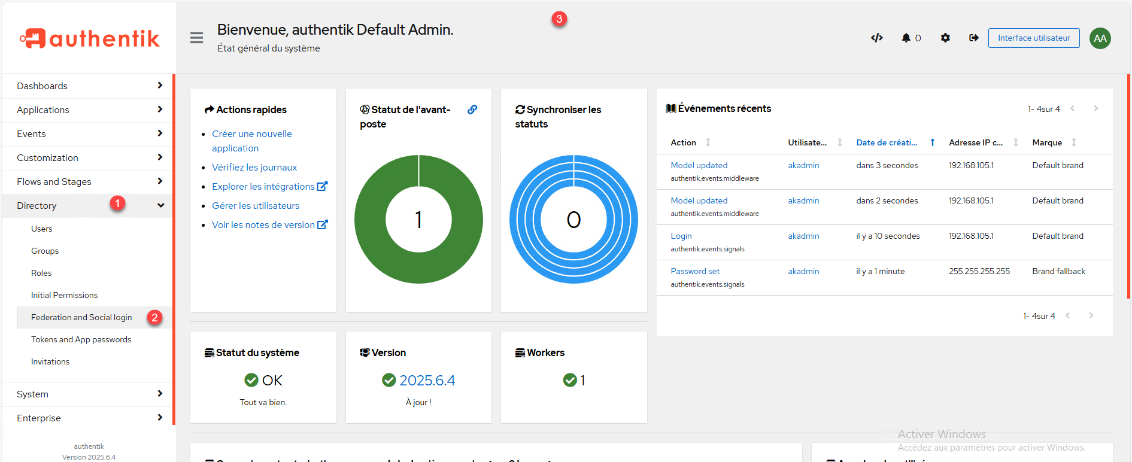Expand the System sidebar section
This screenshot has height=462, width=1132.
(89, 394)
